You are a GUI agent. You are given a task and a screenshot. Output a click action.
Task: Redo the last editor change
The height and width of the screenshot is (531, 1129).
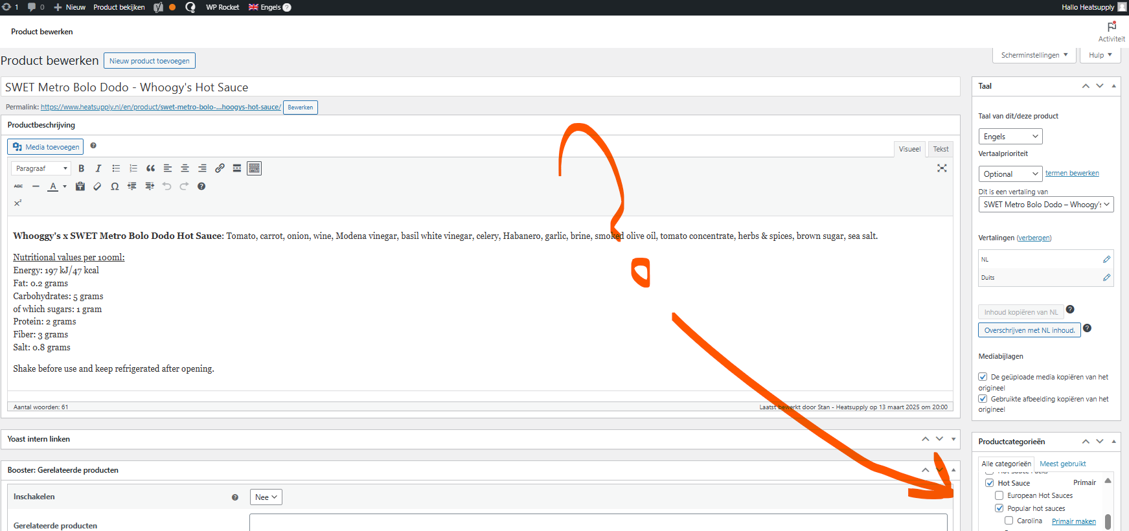pos(184,186)
